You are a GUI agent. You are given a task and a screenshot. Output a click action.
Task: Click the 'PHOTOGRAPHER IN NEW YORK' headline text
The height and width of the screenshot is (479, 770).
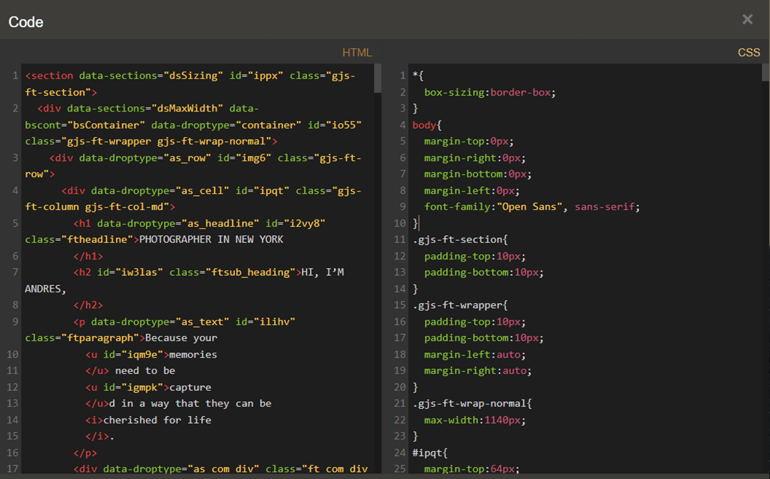tap(211, 239)
